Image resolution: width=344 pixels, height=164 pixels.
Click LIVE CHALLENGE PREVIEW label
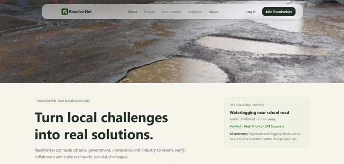247,105
